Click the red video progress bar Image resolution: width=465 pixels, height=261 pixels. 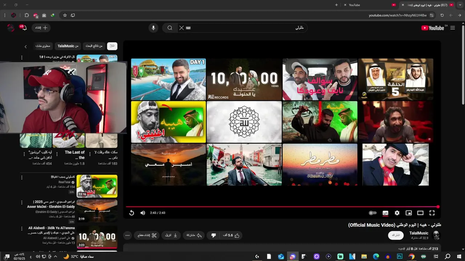282,207
